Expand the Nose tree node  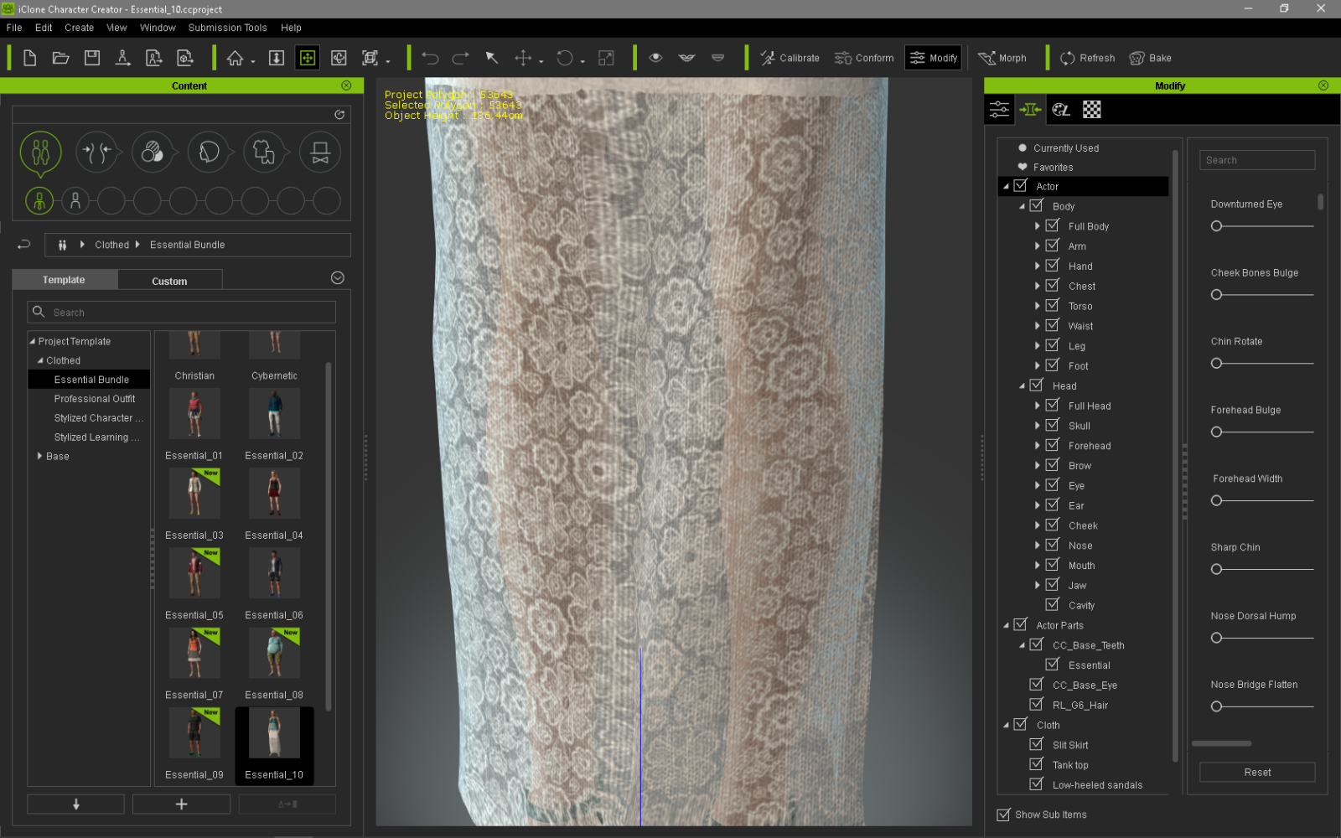(1038, 546)
